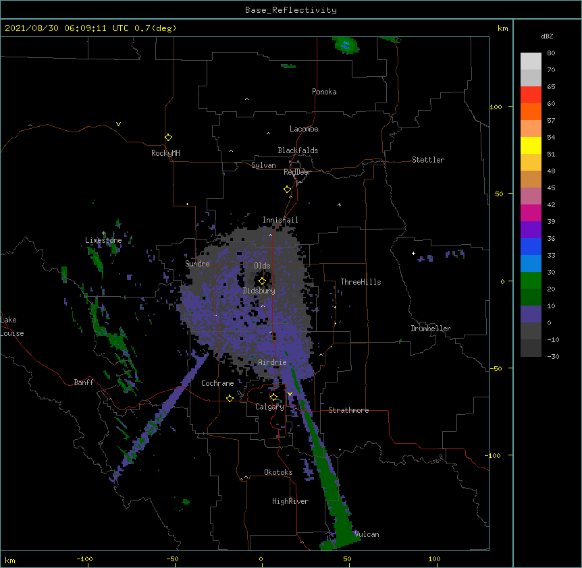Click the ThreeHills label
This screenshot has width=582, height=568.
tap(361, 282)
